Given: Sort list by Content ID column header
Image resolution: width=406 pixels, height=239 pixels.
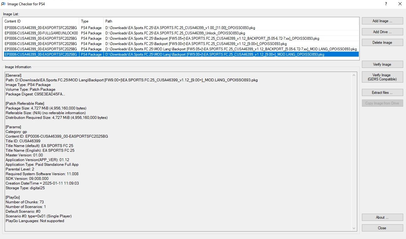Looking at the screenshot, I should pos(41,21).
